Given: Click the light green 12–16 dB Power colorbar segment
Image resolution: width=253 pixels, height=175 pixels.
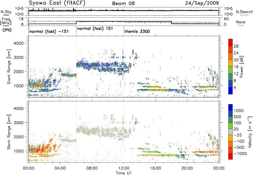Looking at the screenshot, I should coord(231,70).
